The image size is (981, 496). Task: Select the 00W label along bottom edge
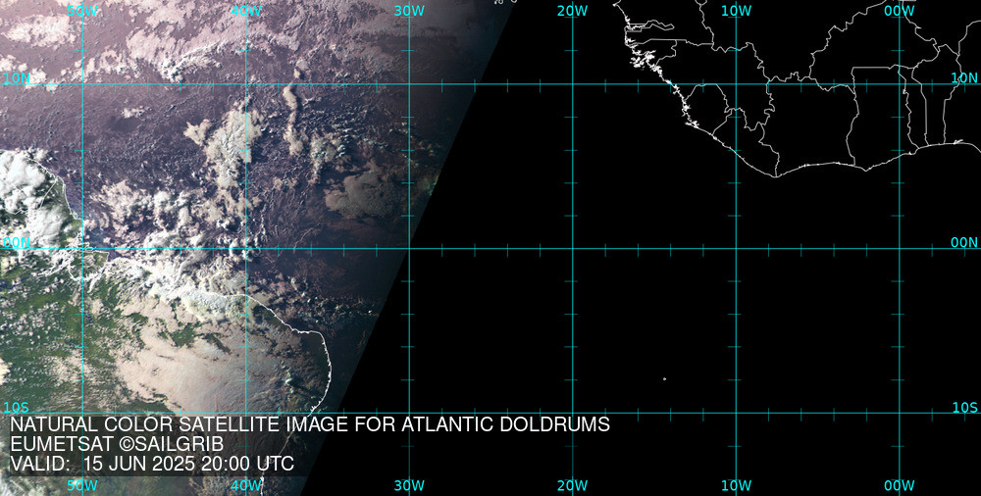click(x=899, y=485)
